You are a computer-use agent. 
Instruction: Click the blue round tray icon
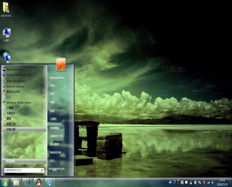[174, 182]
